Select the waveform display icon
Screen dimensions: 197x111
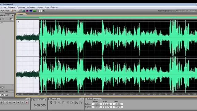click(x=23, y=11)
